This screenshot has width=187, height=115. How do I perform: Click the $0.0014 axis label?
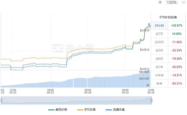pyautogui.click(x=145, y=50)
